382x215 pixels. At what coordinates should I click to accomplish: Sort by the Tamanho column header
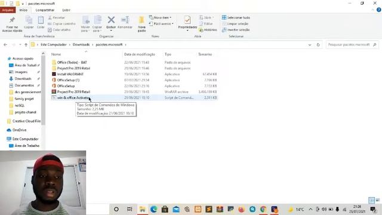[205, 54]
